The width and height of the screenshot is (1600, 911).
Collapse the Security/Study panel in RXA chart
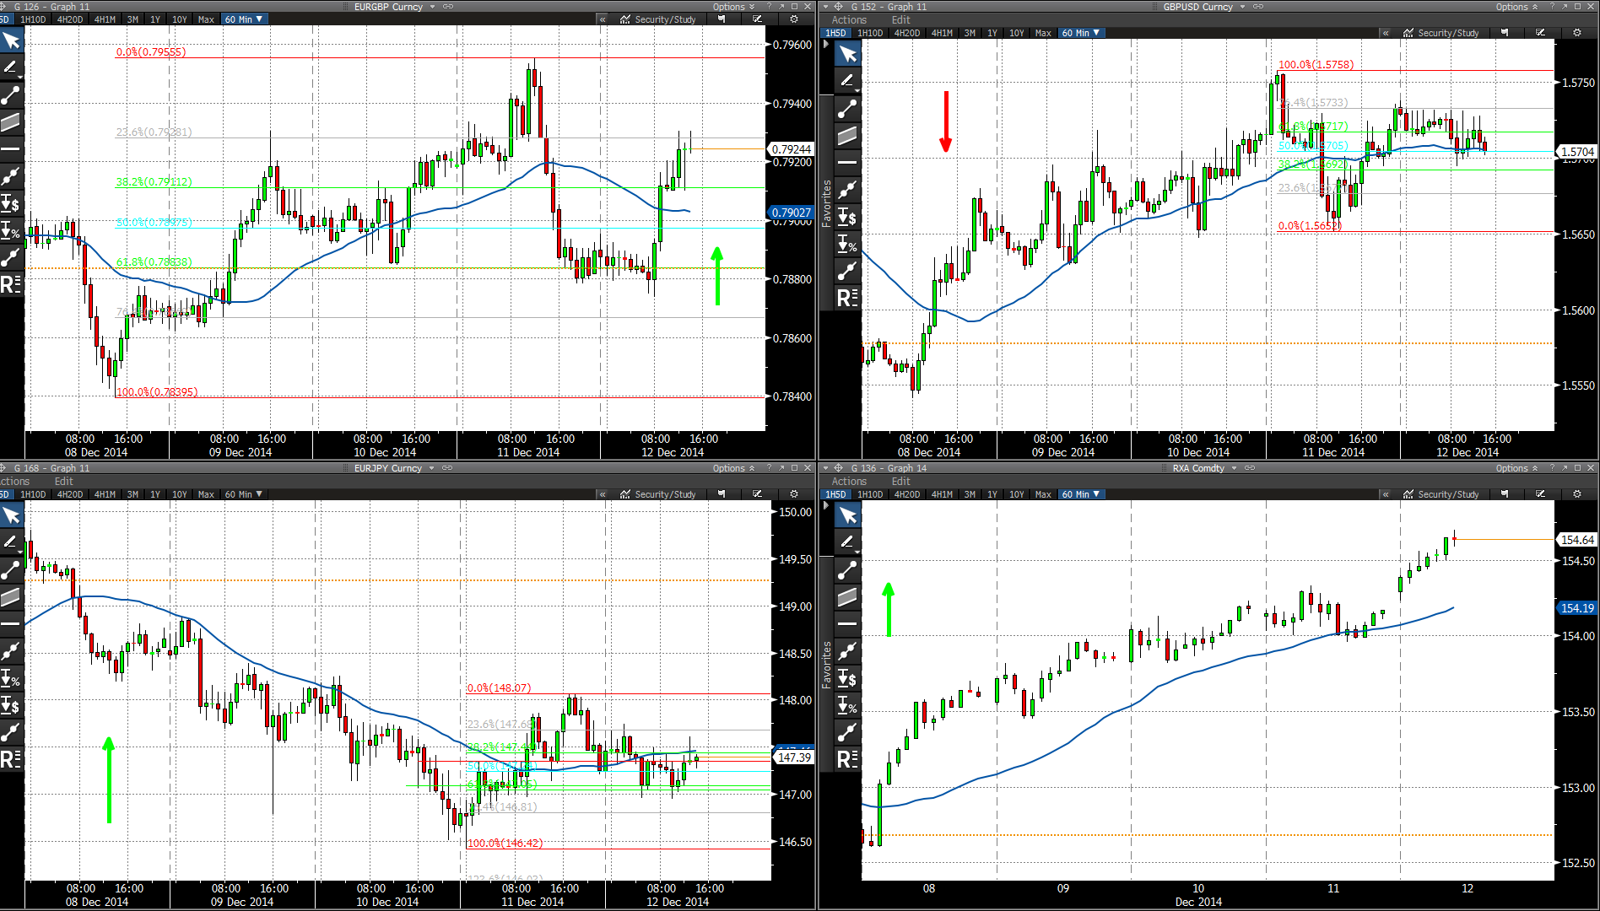1386,494
